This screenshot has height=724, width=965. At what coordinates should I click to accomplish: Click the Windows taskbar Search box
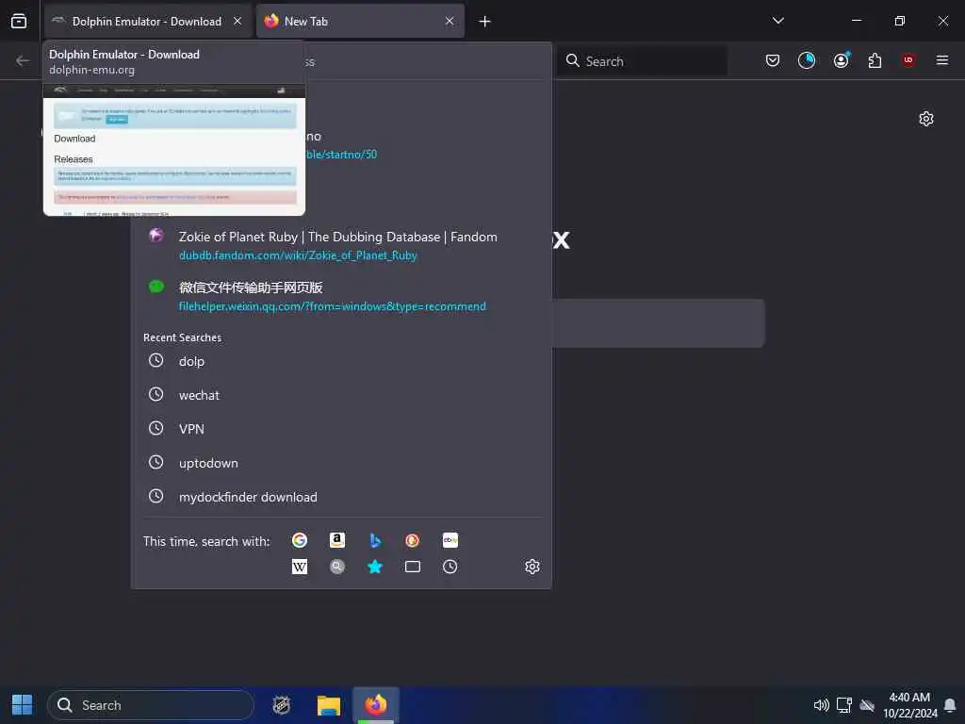151,705
